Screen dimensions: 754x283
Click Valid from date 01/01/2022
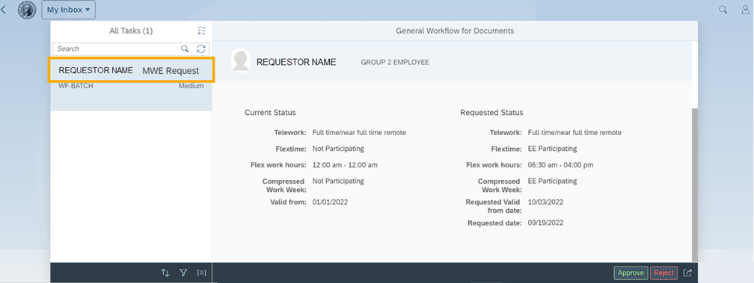tap(330, 202)
